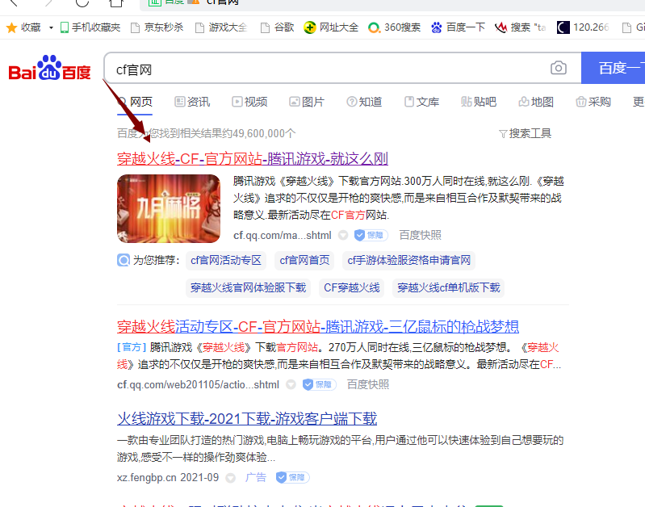The height and width of the screenshot is (507, 645).
Task: Open 收藏 star in bookmarks bar
Action: coord(23,27)
